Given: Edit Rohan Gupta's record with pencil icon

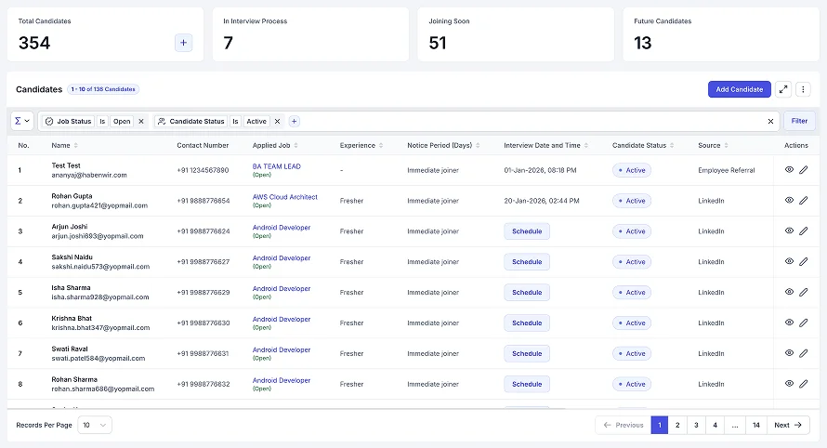Looking at the screenshot, I should (x=803, y=200).
